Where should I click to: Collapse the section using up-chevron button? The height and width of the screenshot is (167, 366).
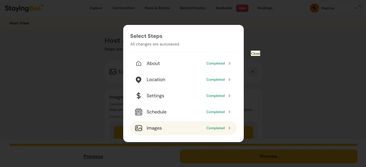point(252,72)
